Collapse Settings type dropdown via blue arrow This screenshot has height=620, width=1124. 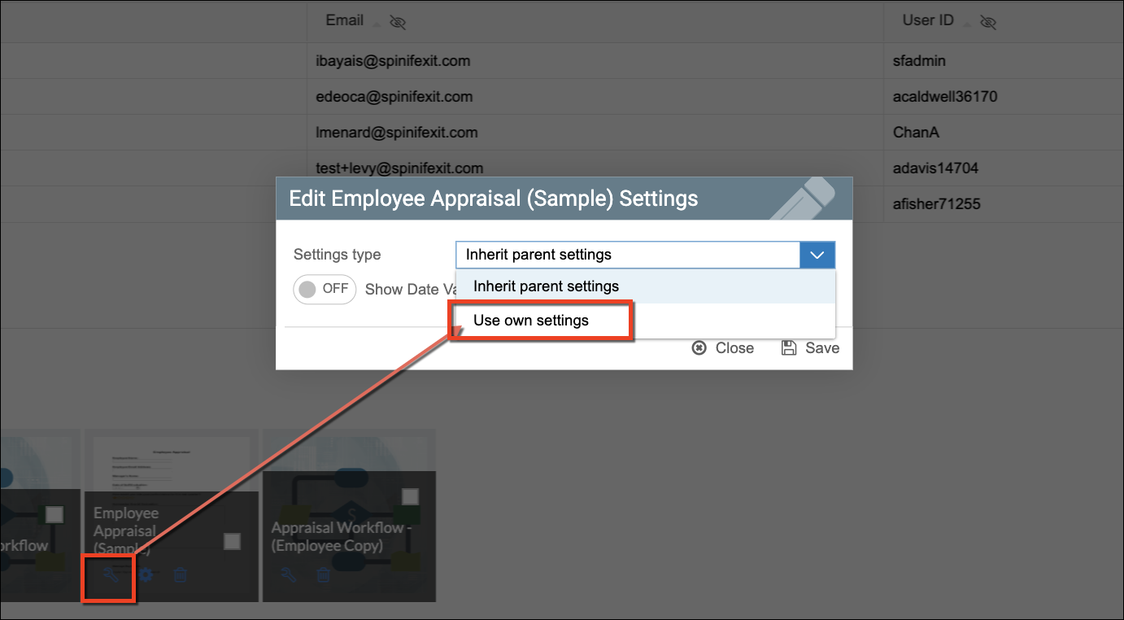coord(817,255)
